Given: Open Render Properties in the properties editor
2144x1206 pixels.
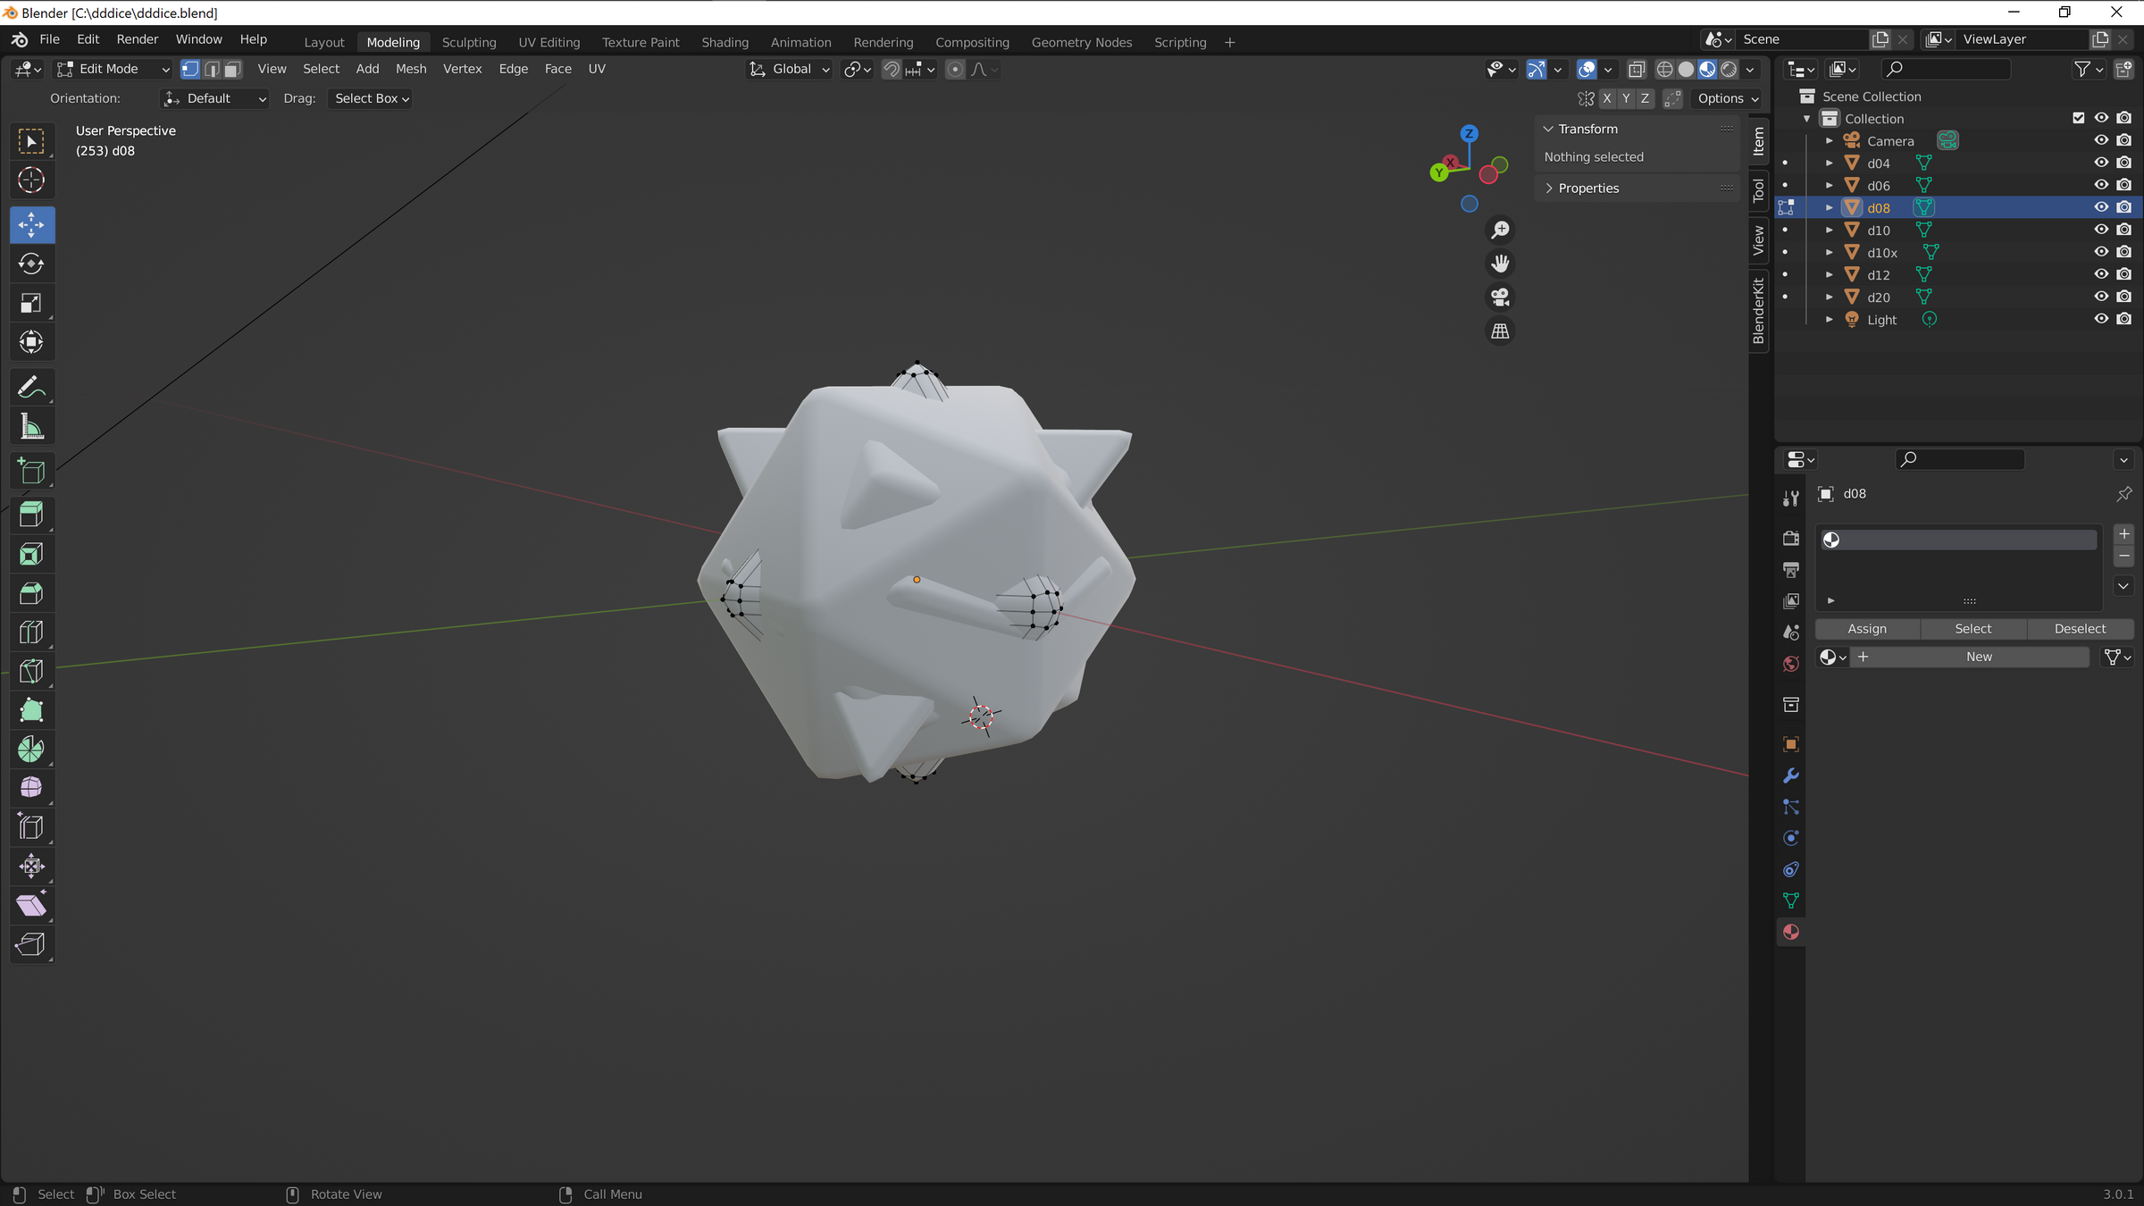Looking at the screenshot, I should point(1790,539).
